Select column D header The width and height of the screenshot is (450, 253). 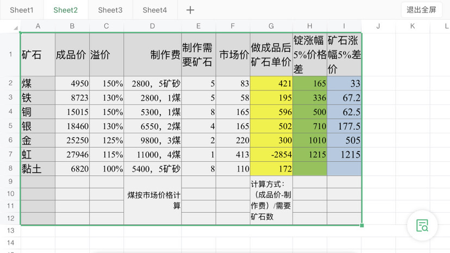tap(152, 26)
